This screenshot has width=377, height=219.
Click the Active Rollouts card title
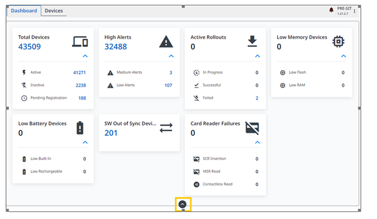(208, 37)
